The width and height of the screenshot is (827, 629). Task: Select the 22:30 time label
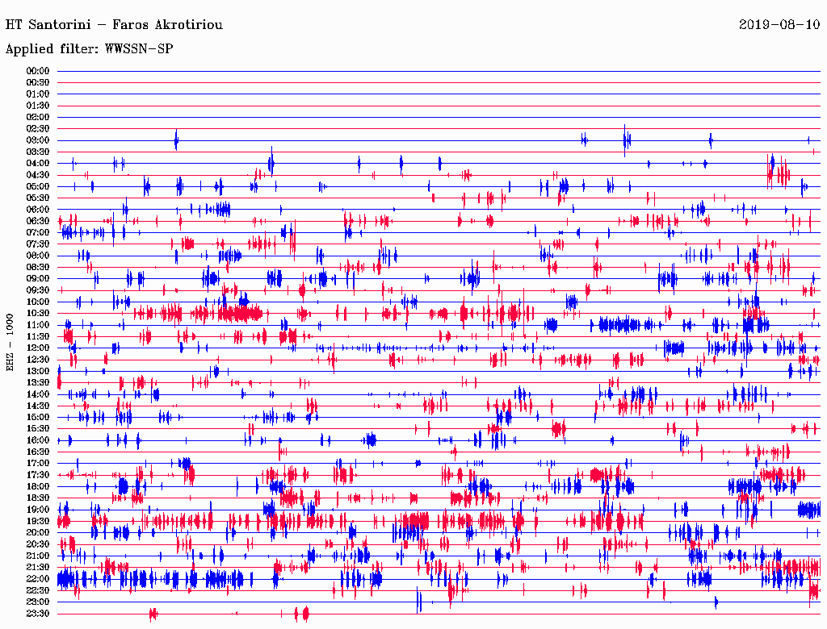(38, 590)
